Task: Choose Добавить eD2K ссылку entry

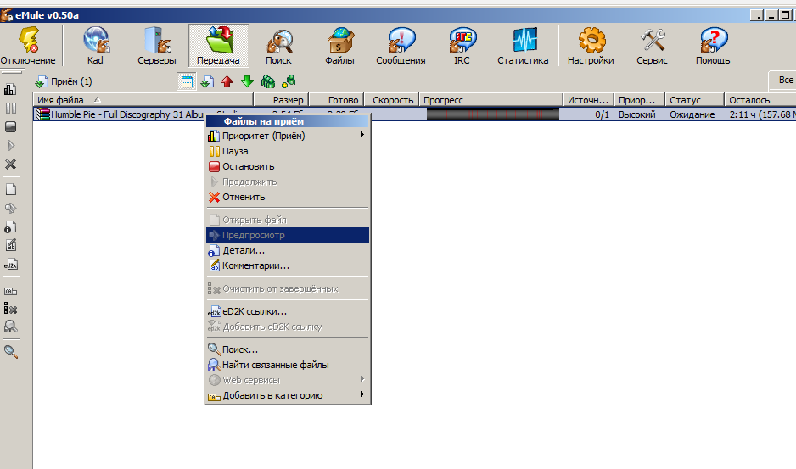Action: pos(288,327)
